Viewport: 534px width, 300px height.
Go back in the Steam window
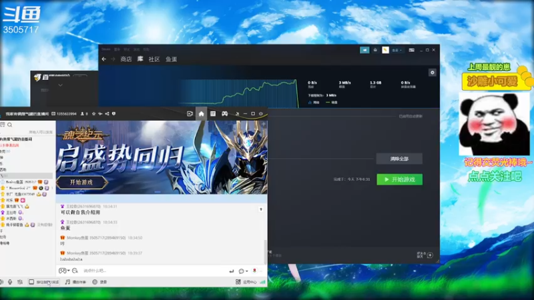point(104,59)
